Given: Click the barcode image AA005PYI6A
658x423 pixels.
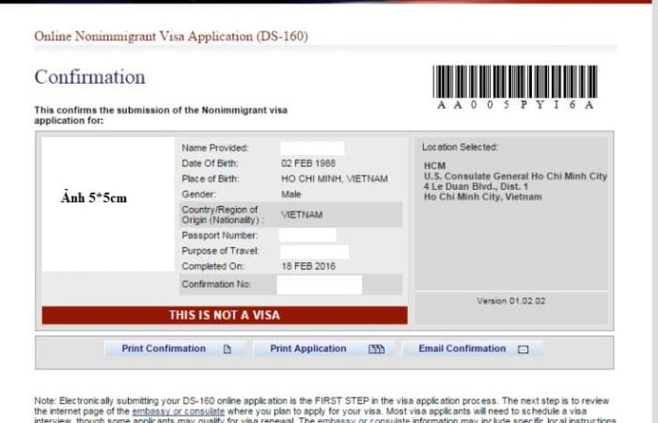Looking at the screenshot, I should (x=515, y=82).
